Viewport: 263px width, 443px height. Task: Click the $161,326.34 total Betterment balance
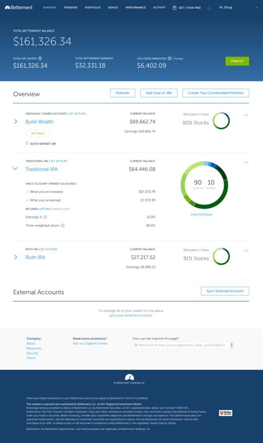pyautogui.click(x=43, y=42)
